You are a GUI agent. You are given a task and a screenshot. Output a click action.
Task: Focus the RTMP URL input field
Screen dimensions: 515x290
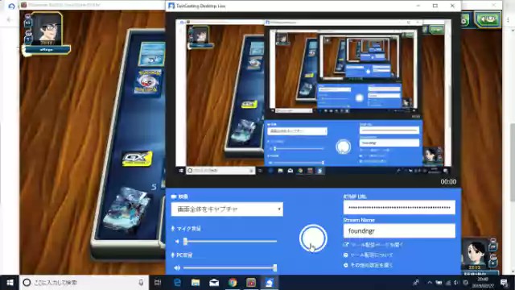(399, 208)
